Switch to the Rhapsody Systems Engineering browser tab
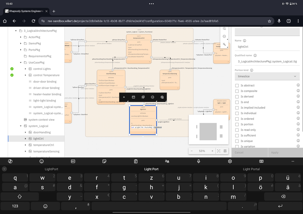Viewport: 303px width, 214px height. (x=25, y=11)
